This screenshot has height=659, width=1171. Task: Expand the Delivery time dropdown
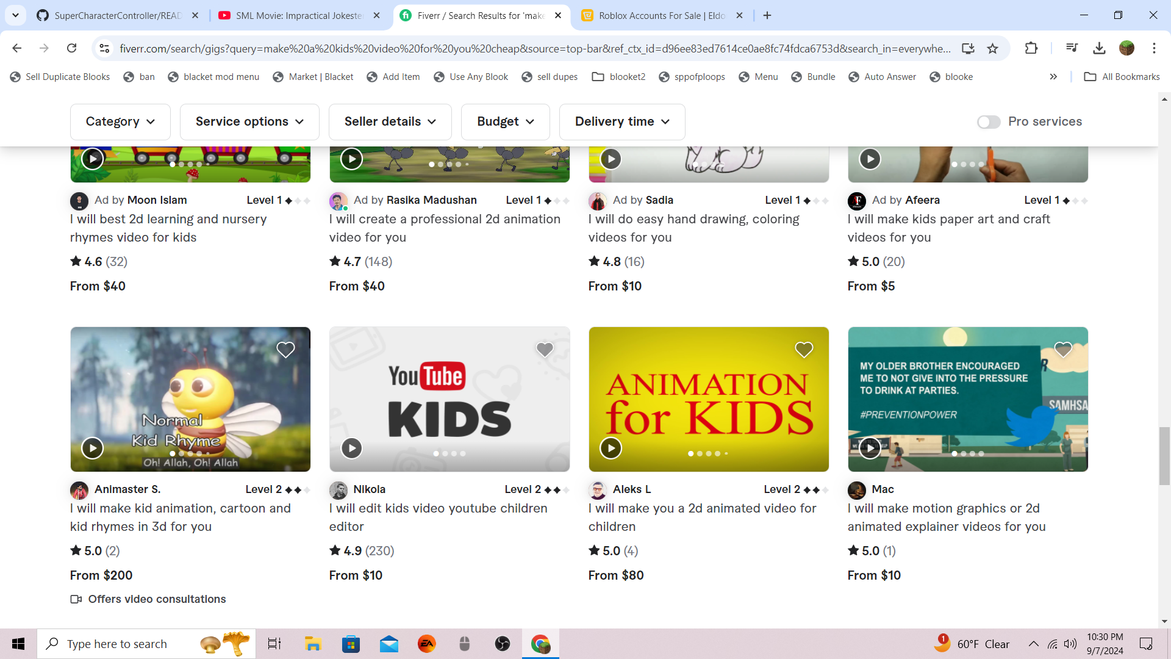[x=622, y=121]
